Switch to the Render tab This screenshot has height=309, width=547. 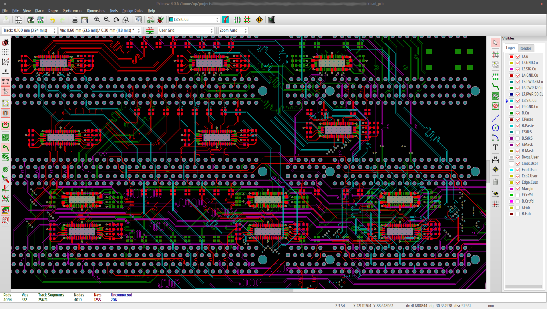point(525,48)
